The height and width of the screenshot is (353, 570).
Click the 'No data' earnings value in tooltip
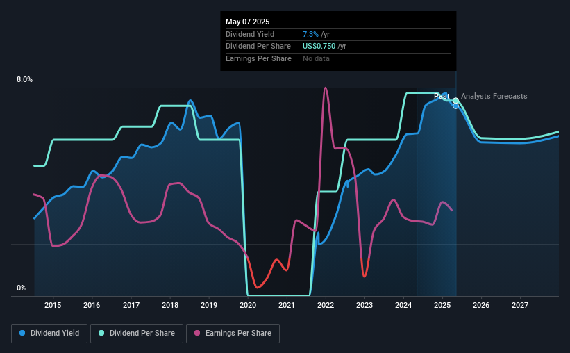[x=316, y=58]
